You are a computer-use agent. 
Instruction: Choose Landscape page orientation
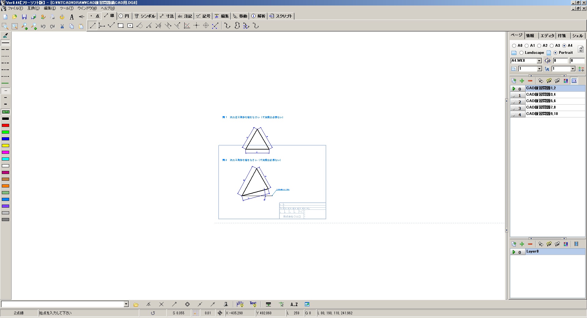point(522,53)
